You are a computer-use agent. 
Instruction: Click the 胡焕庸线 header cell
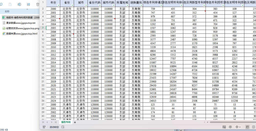pyautogui.click(x=136, y=2)
